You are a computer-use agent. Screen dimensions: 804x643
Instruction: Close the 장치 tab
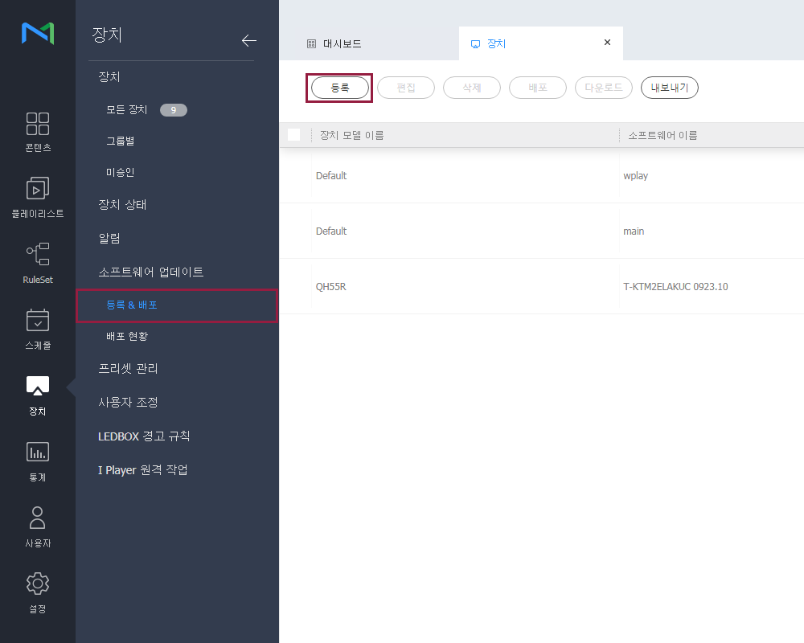coord(607,43)
